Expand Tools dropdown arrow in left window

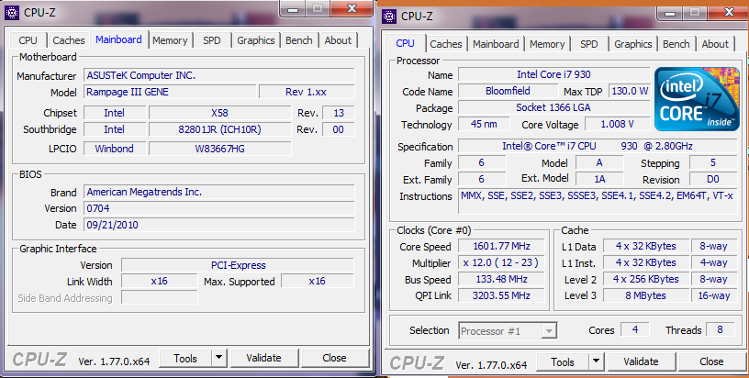(218, 358)
